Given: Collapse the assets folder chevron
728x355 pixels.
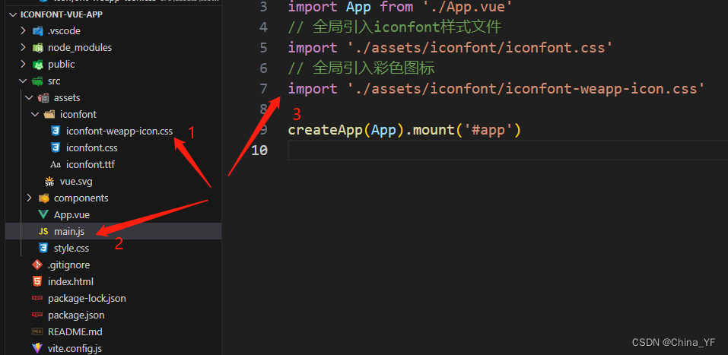Looking at the screenshot, I should click(x=29, y=98).
